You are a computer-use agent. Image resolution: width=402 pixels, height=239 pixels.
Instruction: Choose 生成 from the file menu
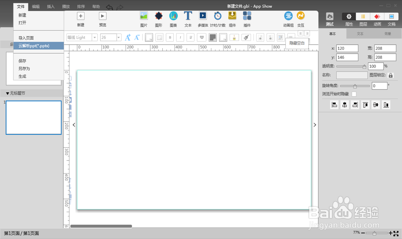coord(38,76)
